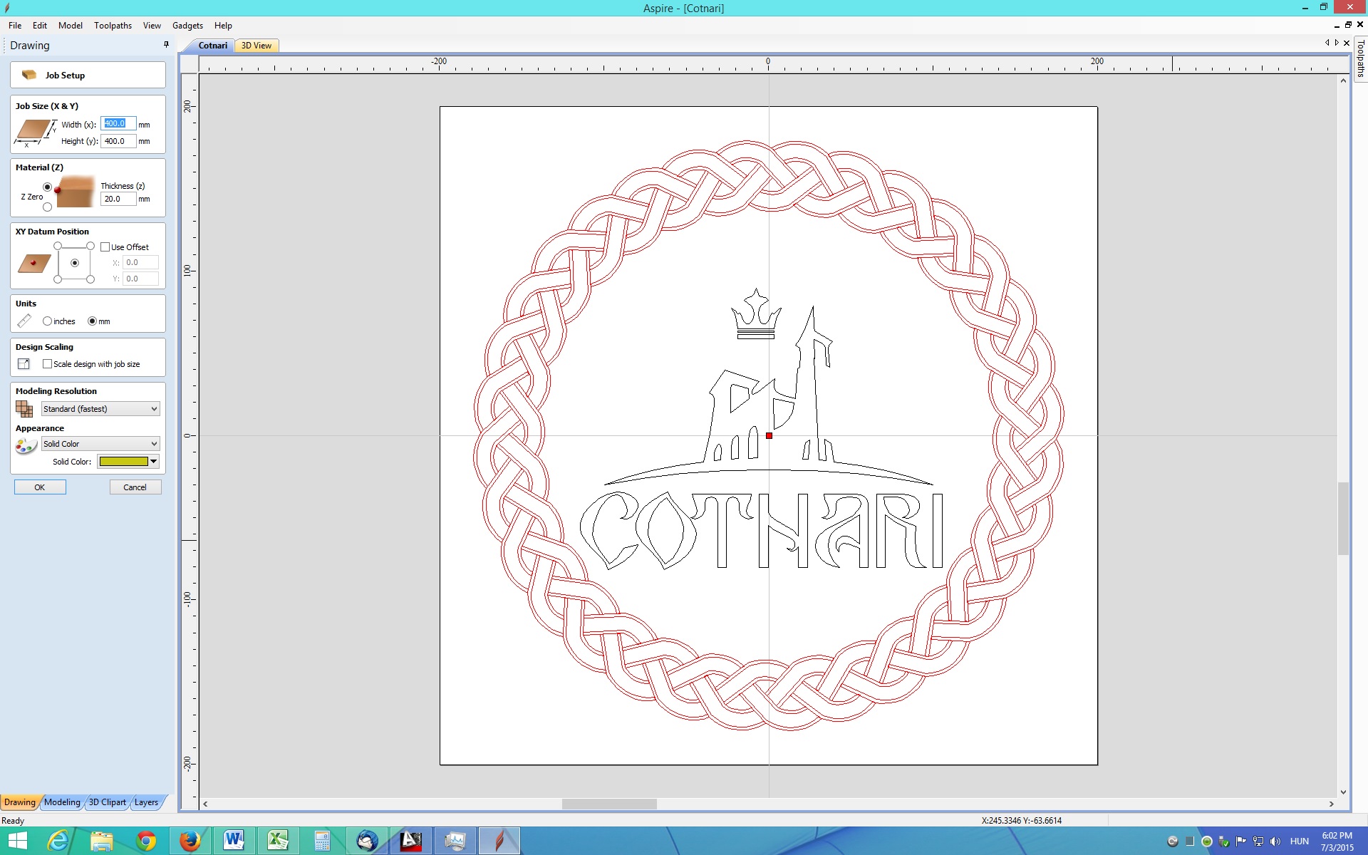
Task: Open the Help menu
Action: (x=223, y=26)
